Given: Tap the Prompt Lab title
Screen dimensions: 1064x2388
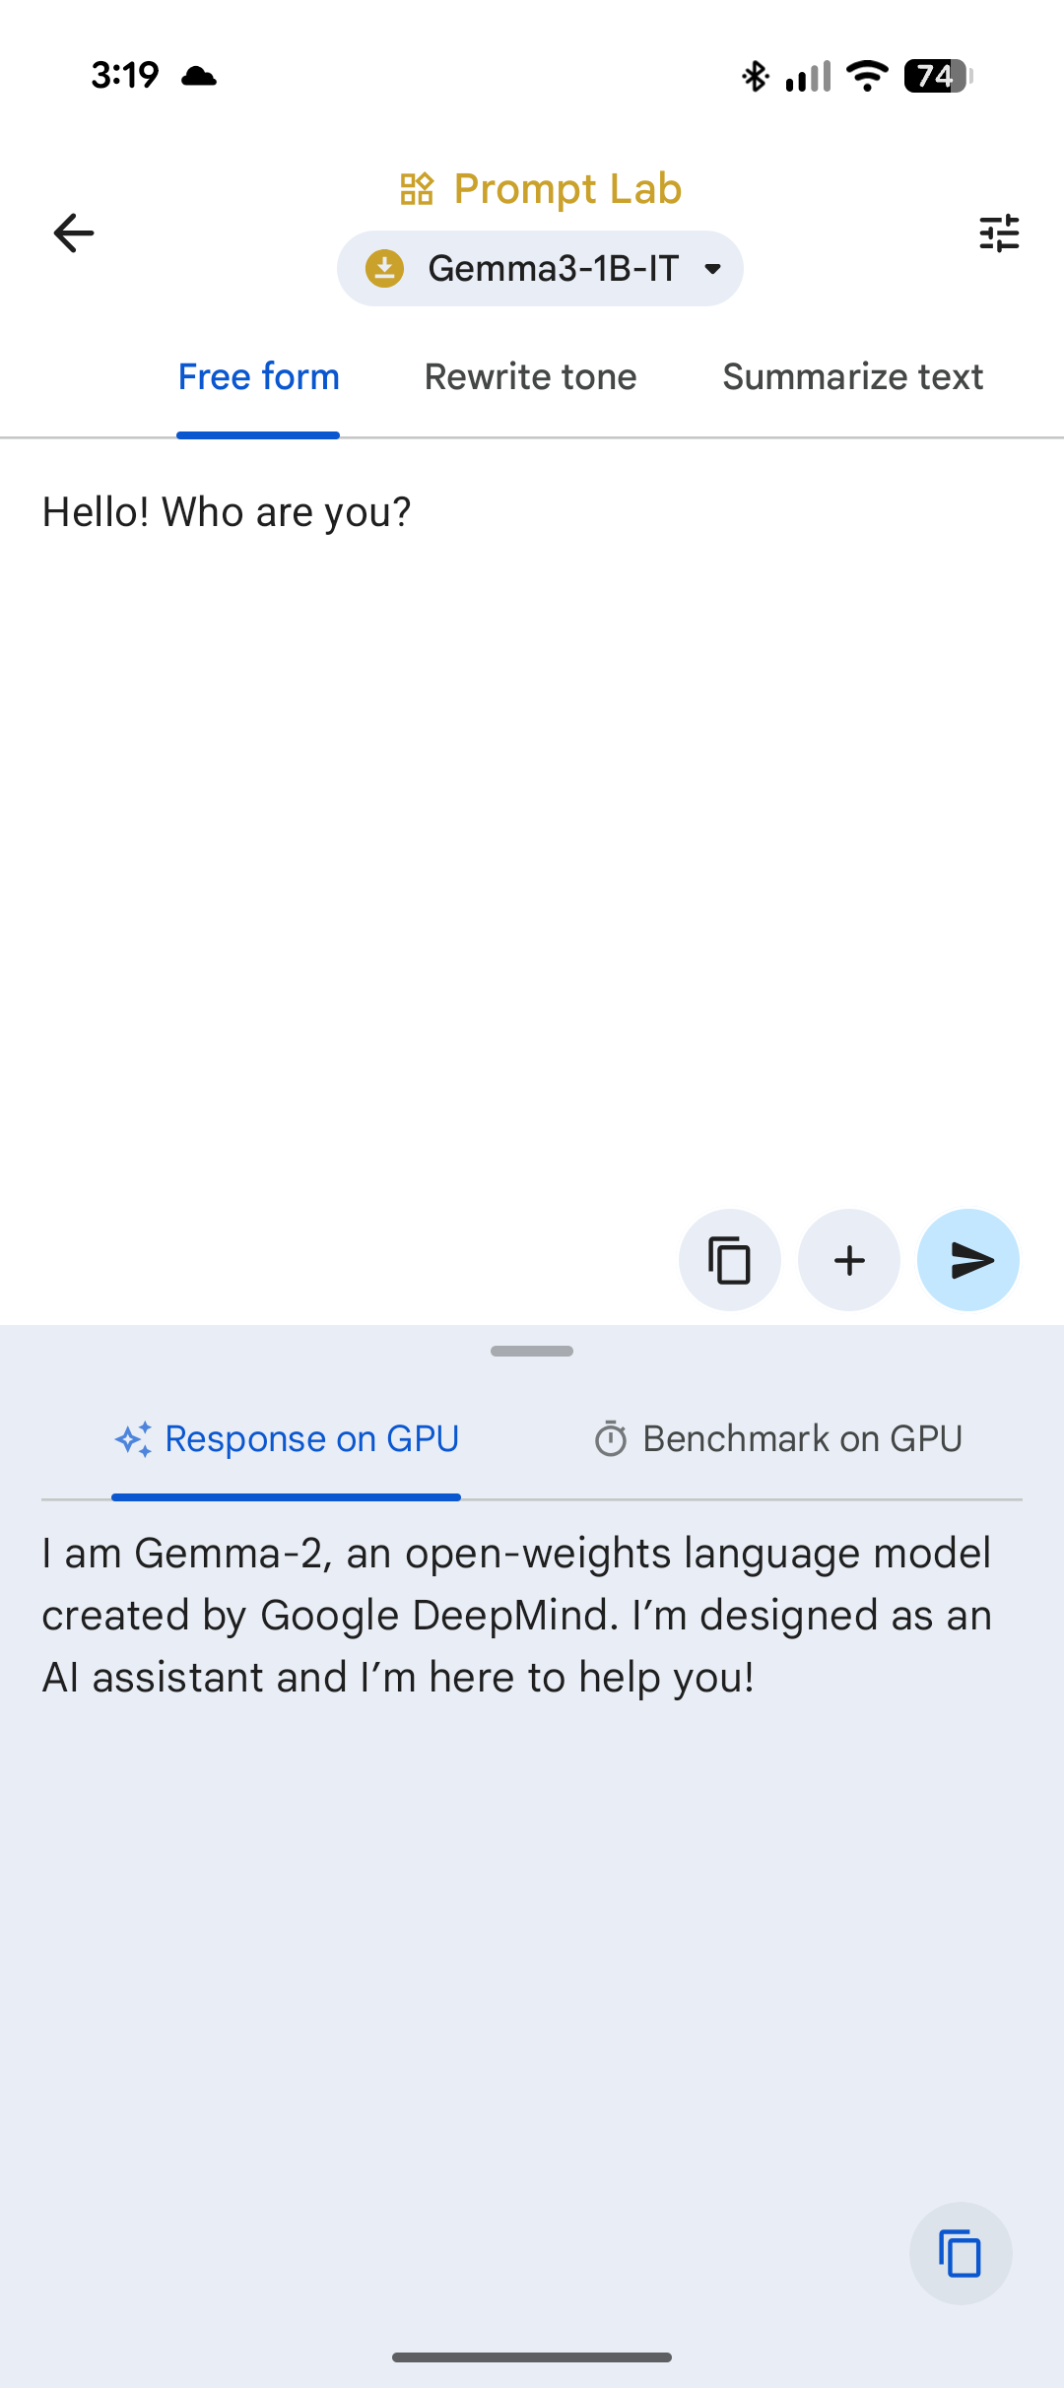Looking at the screenshot, I should coord(567,188).
